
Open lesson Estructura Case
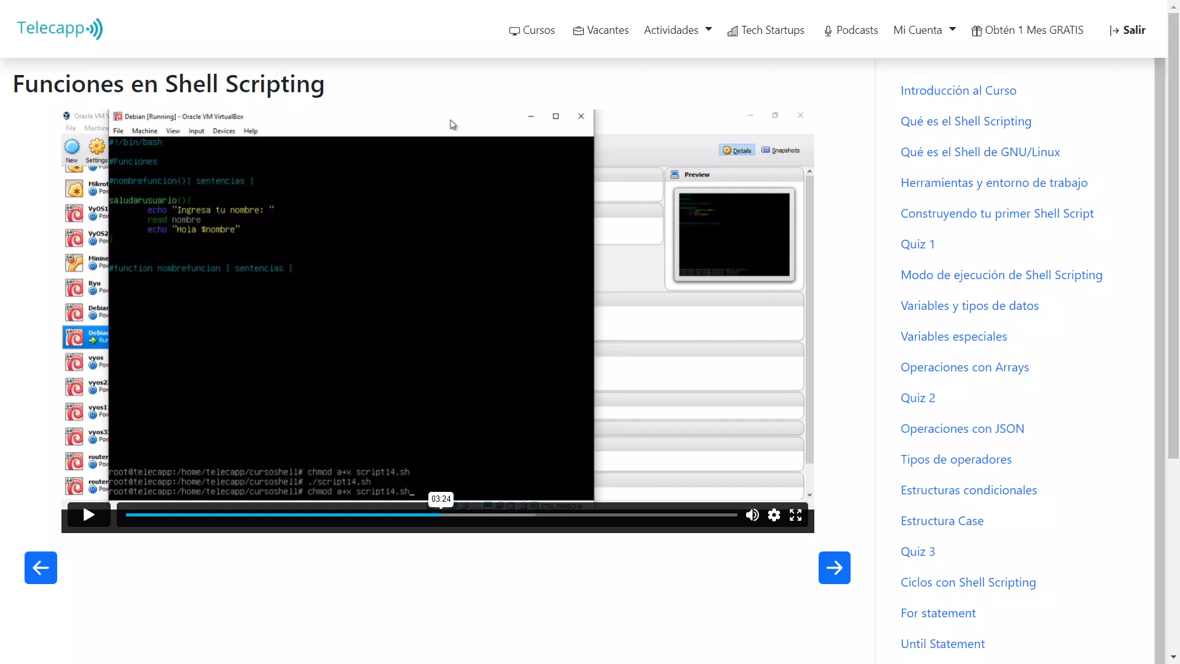(942, 521)
